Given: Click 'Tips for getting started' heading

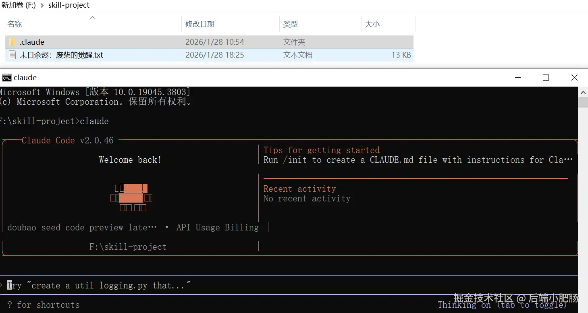Looking at the screenshot, I should [322, 150].
